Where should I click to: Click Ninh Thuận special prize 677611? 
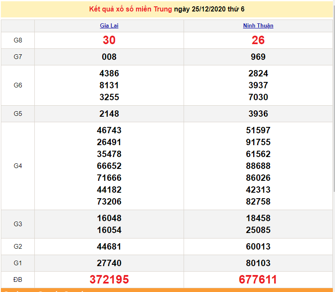(x=258, y=279)
